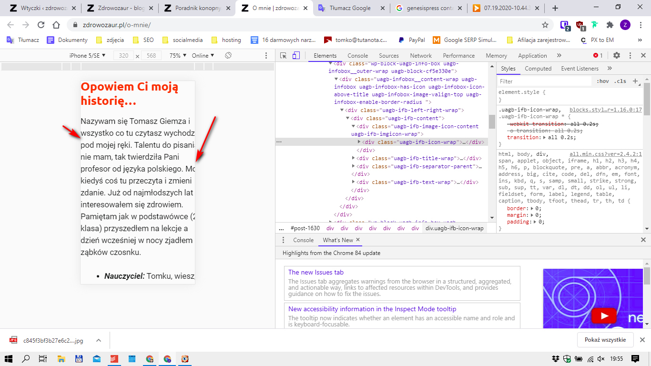Switch to the Console panel tab
Image resolution: width=651 pixels, height=366 pixels.
pyautogui.click(x=357, y=56)
